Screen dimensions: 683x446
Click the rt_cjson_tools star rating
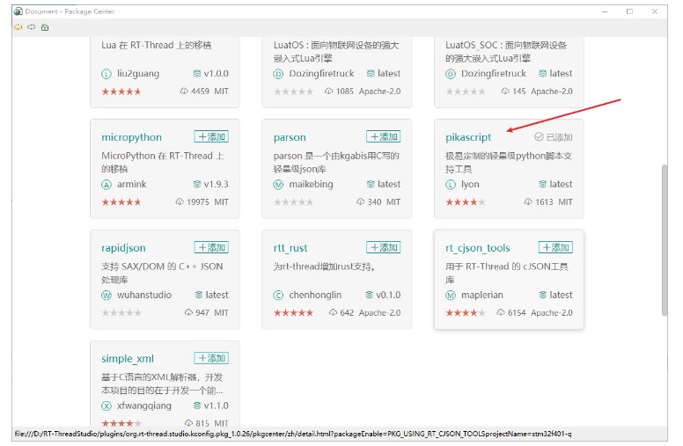pos(466,312)
